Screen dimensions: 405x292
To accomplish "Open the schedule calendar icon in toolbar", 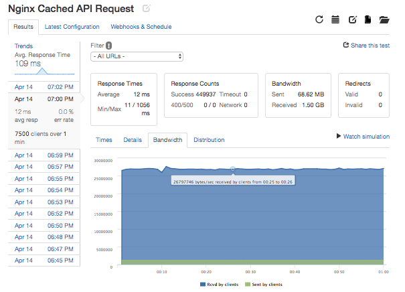I will (335, 19).
